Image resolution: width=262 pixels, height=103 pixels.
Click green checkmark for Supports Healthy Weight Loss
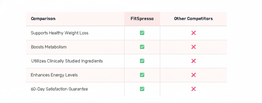point(142,33)
